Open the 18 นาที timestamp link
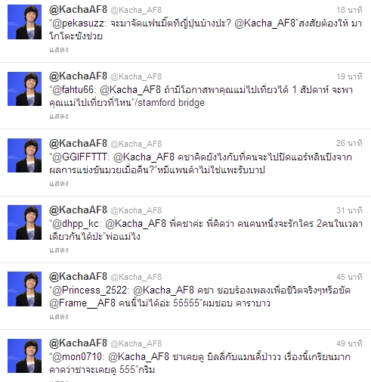 pos(349,10)
